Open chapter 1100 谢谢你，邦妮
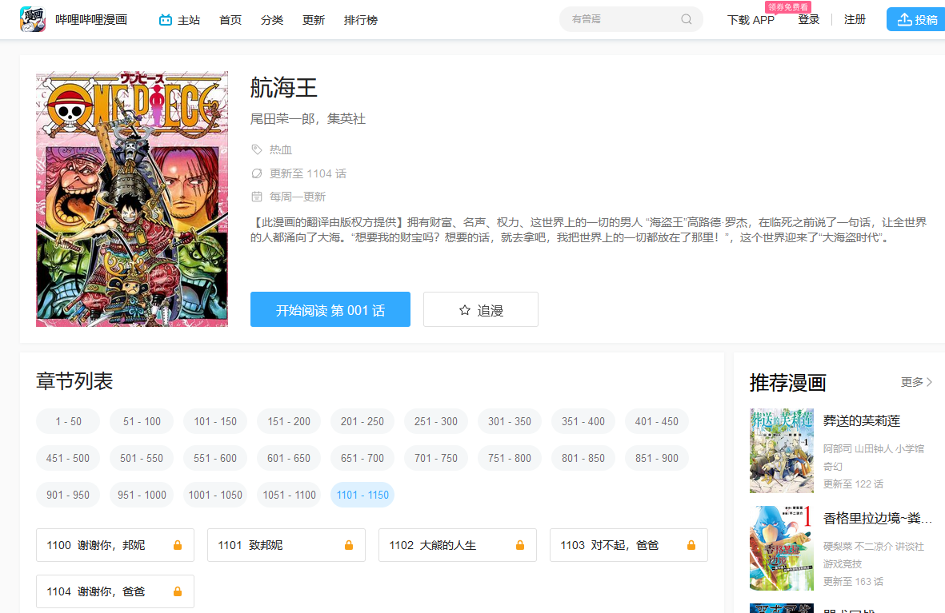Viewport: 945px width, 613px height. (115, 545)
